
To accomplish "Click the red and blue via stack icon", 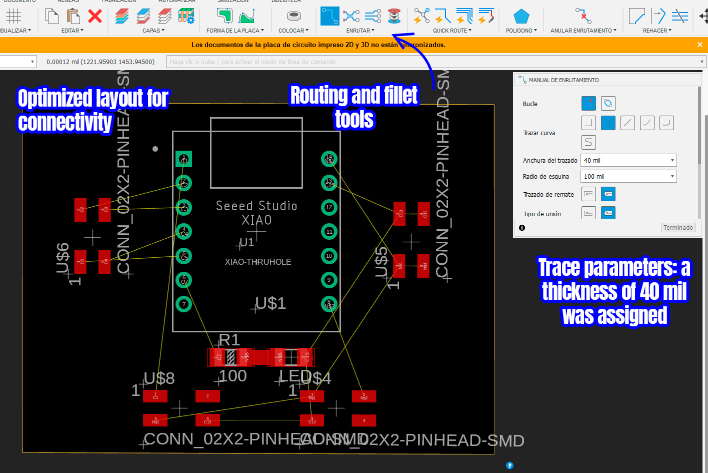I will click(394, 16).
